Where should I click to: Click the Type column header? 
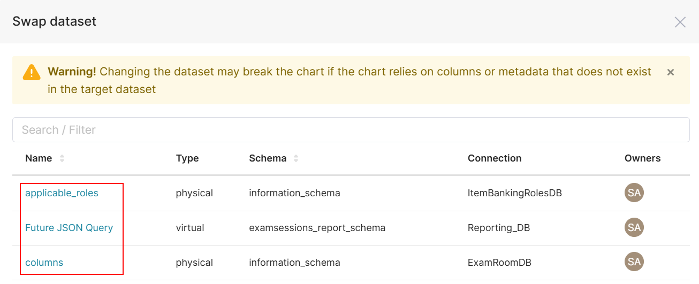[x=187, y=158]
